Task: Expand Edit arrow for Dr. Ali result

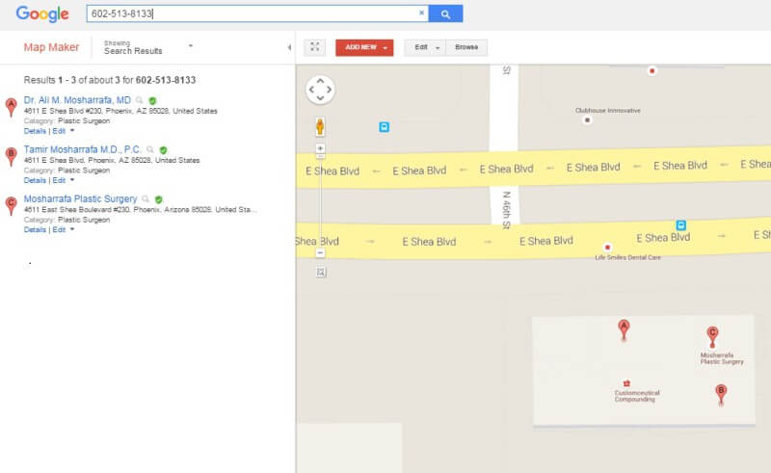Action: 72,131
